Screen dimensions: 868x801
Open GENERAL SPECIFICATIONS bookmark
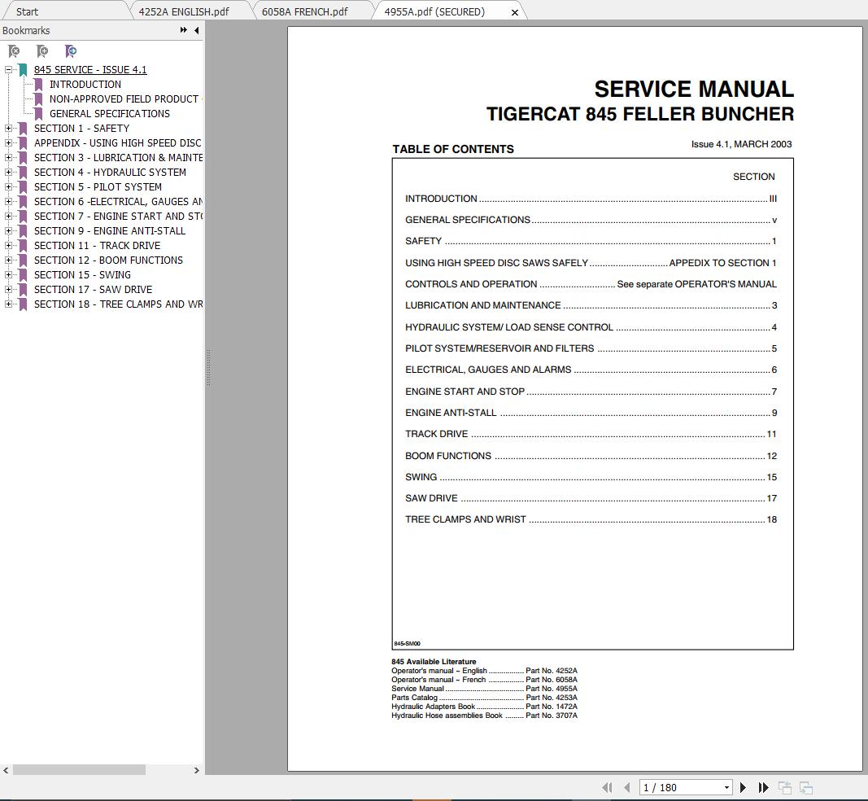[110, 114]
